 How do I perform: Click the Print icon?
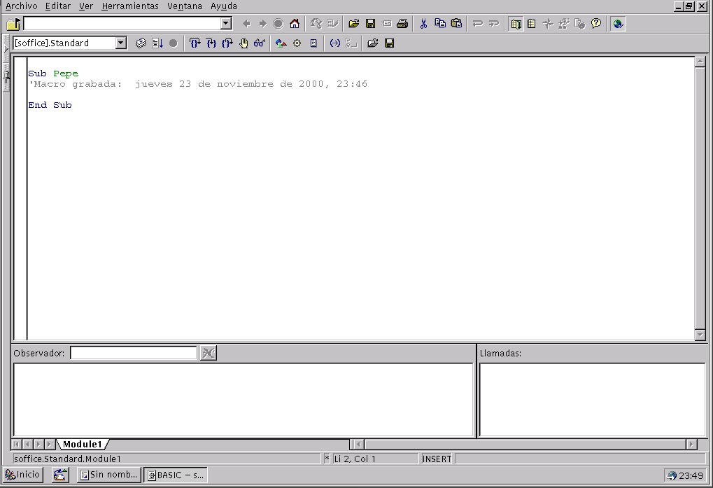coord(402,24)
